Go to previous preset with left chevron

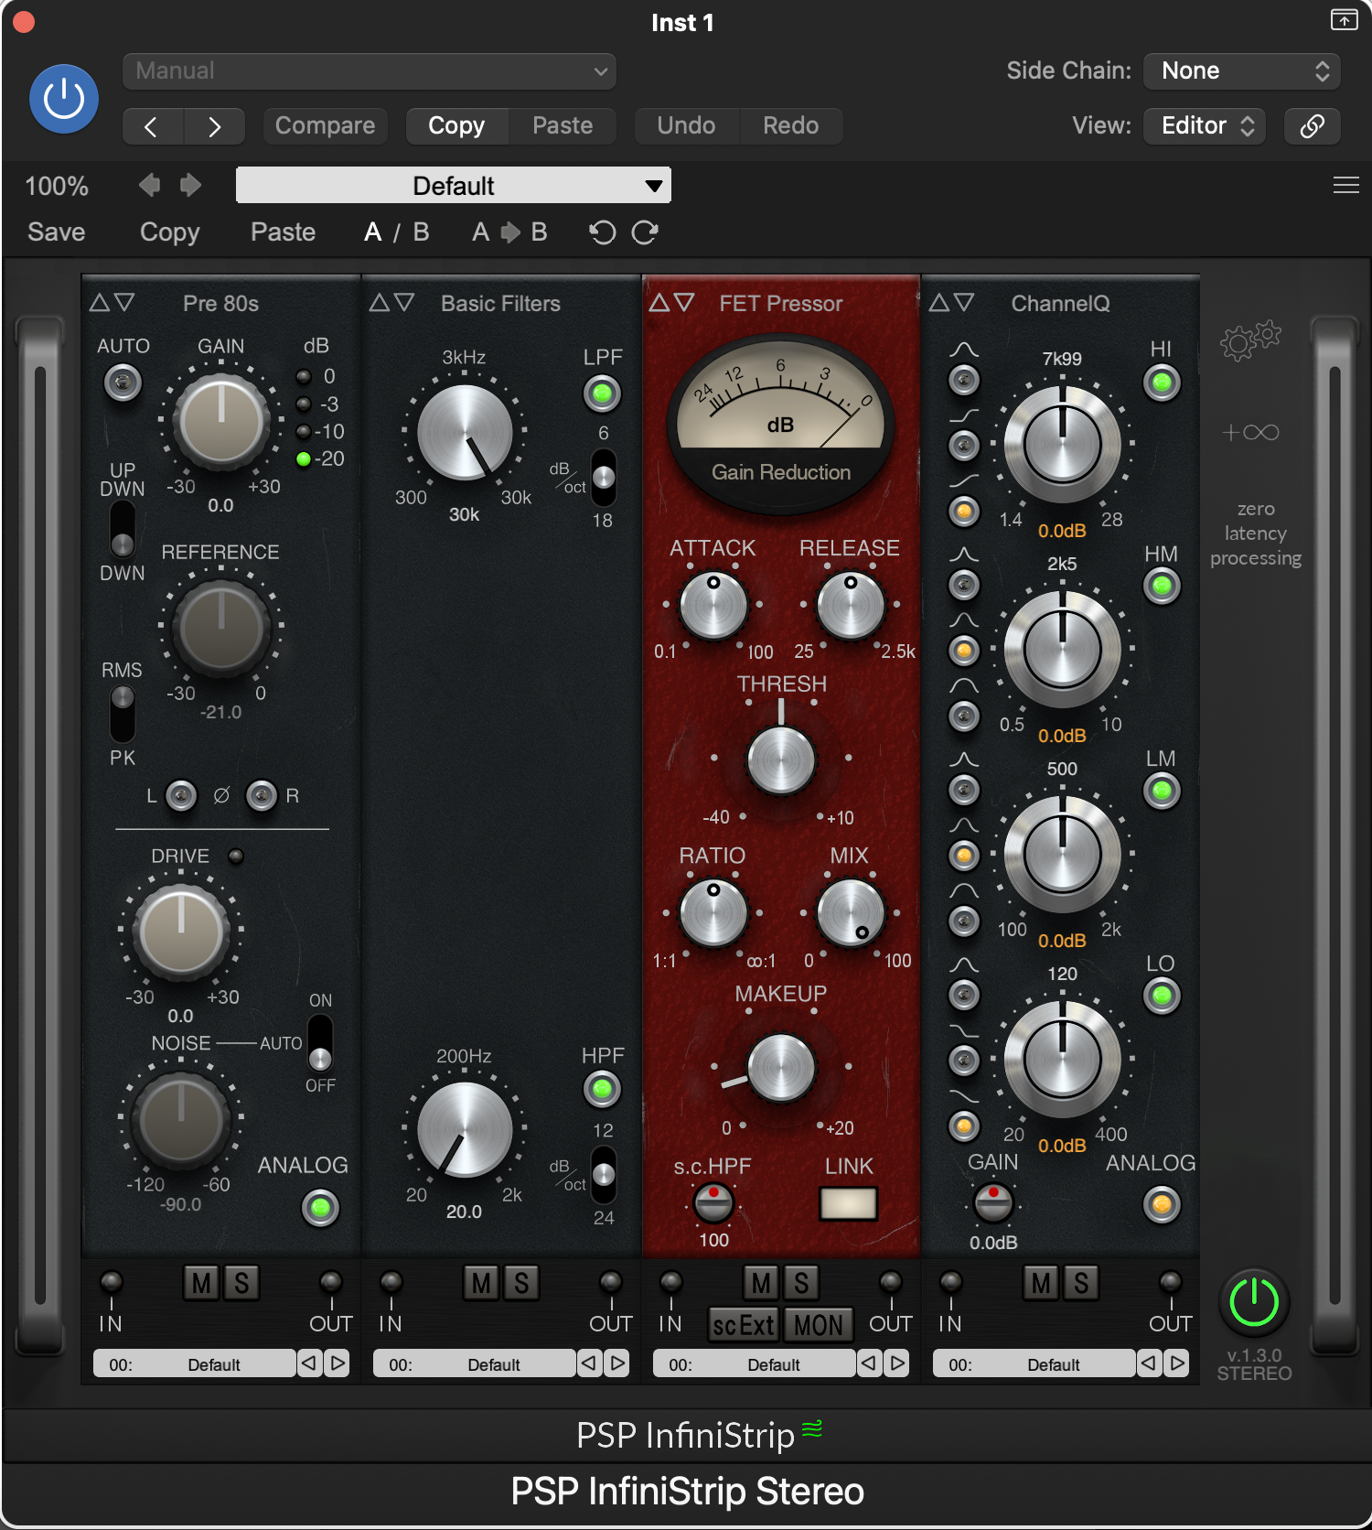pyautogui.click(x=153, y=126)
